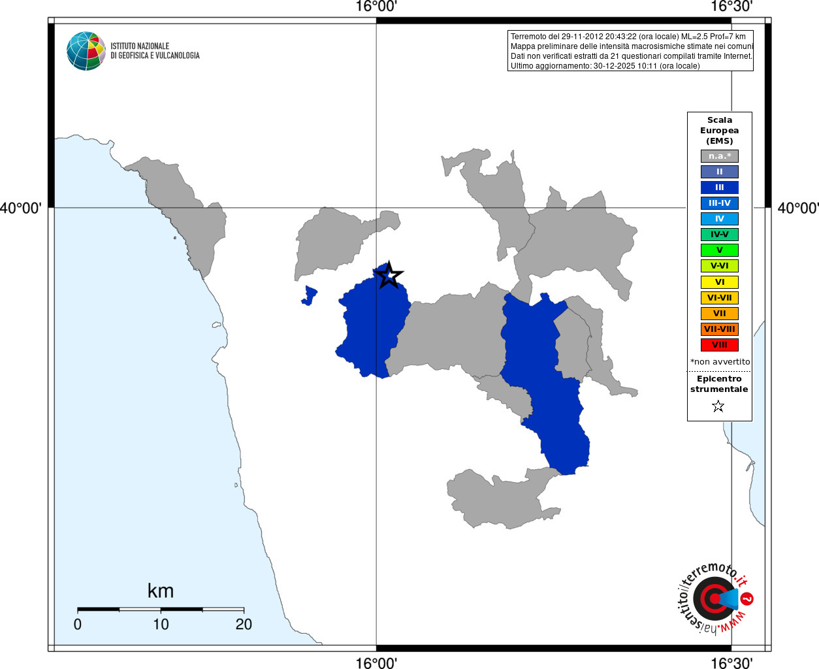Click the INGV globe logo
This screenshot has height=669, width=819.
86,51
